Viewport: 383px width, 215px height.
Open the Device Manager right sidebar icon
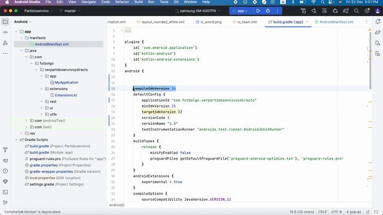pyautogui.click(x=378, y=43)
